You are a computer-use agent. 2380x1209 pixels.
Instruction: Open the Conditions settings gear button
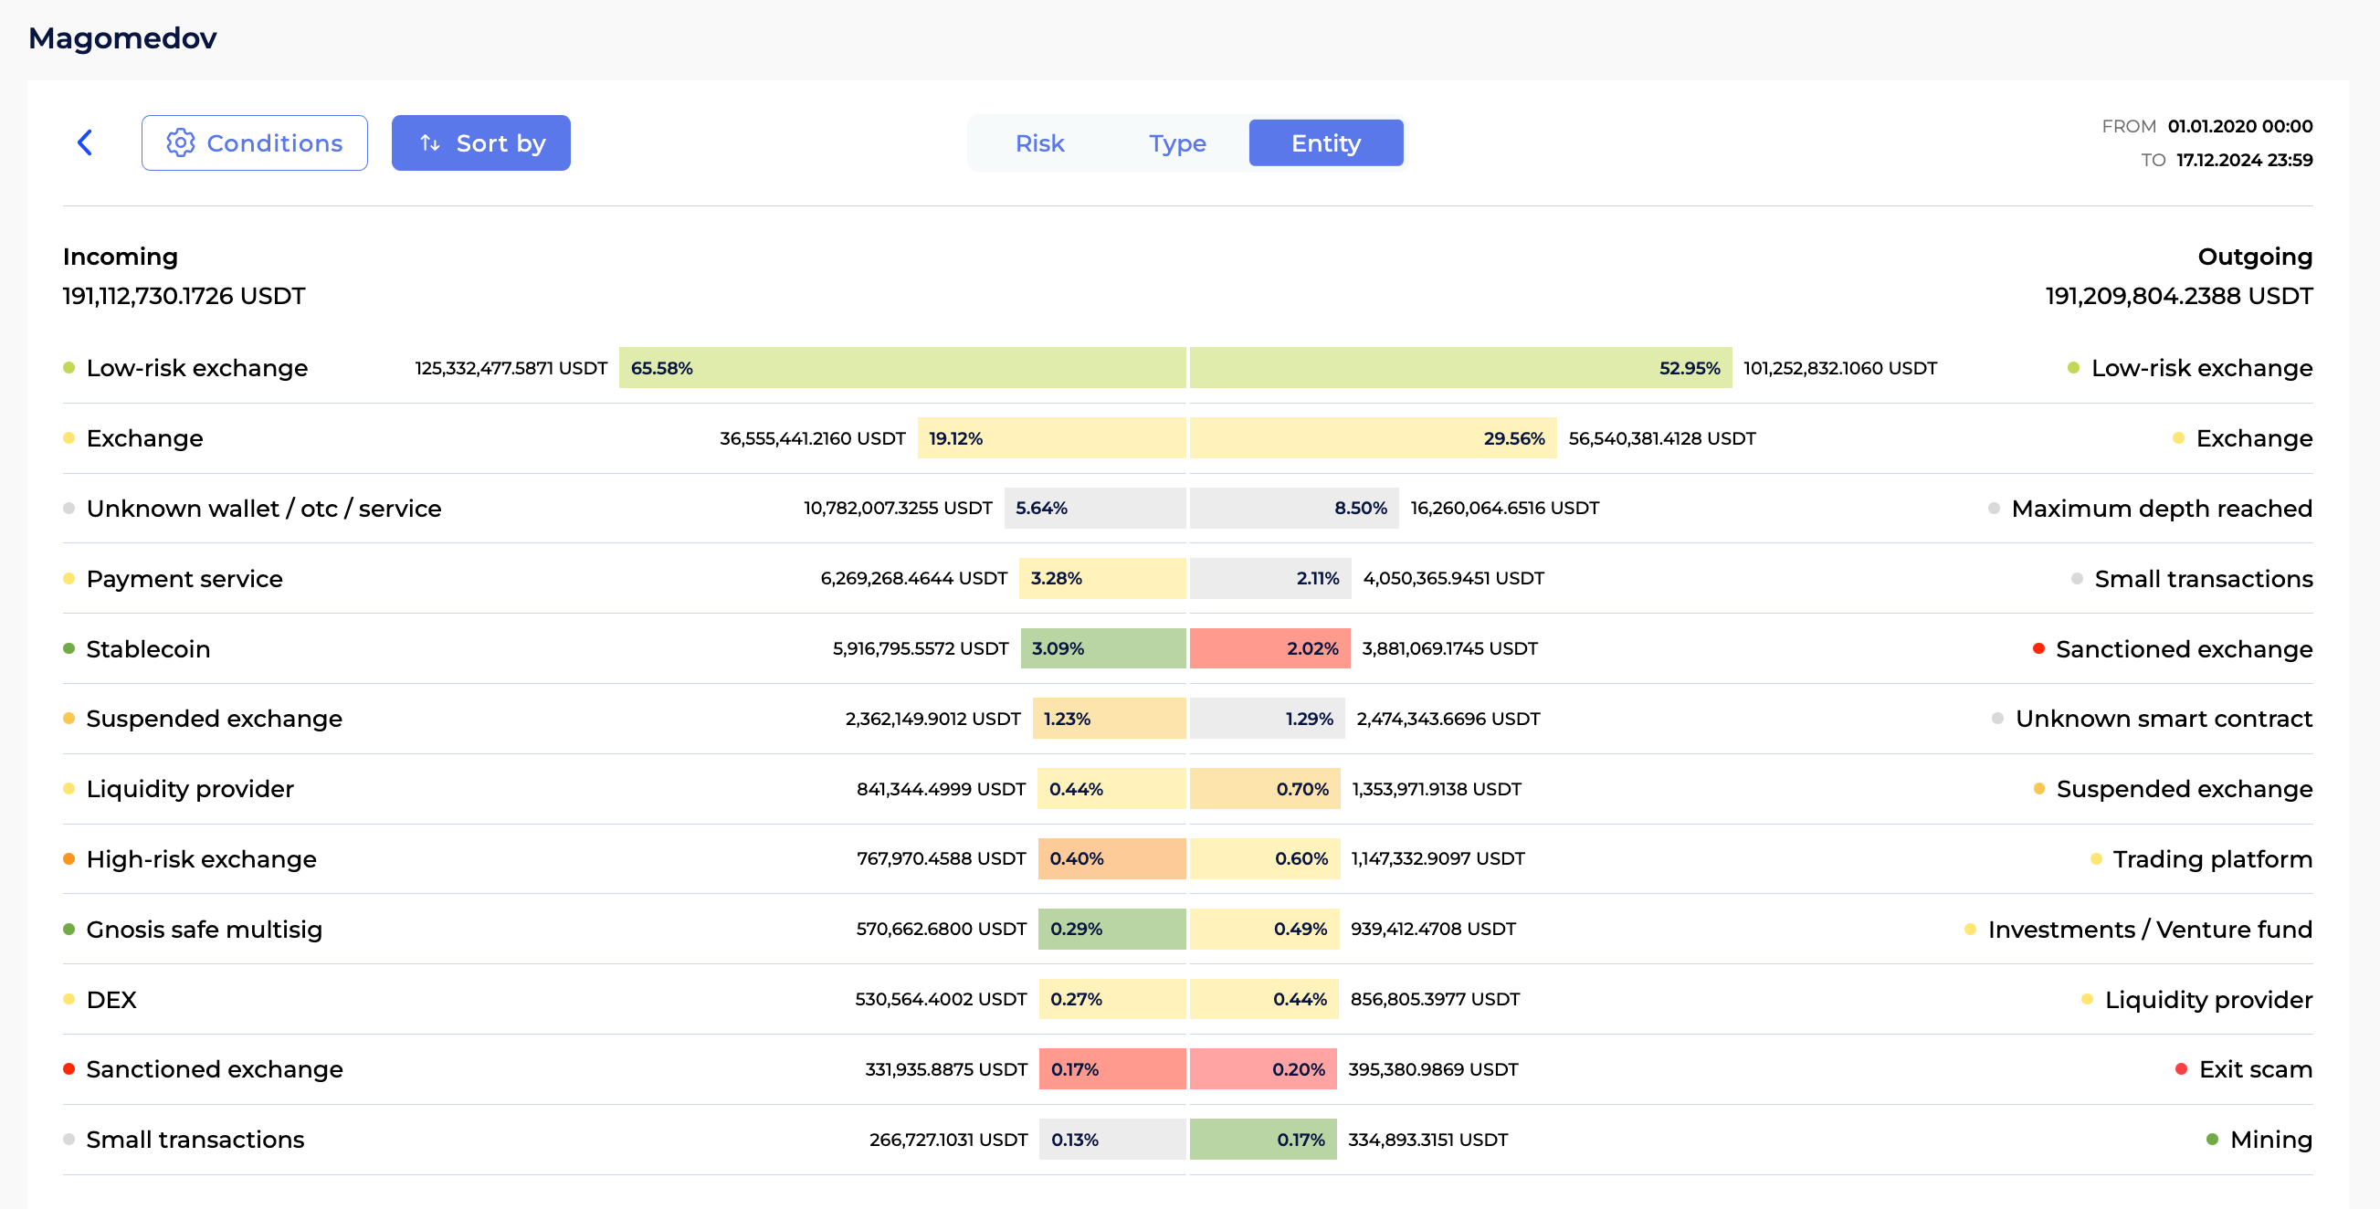point(181,143)
